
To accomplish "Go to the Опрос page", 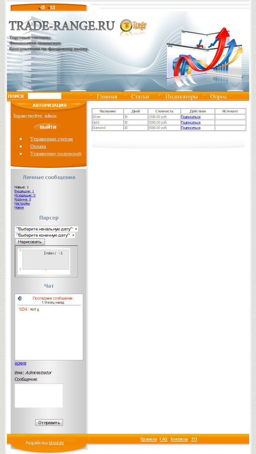I will (218, 96).
